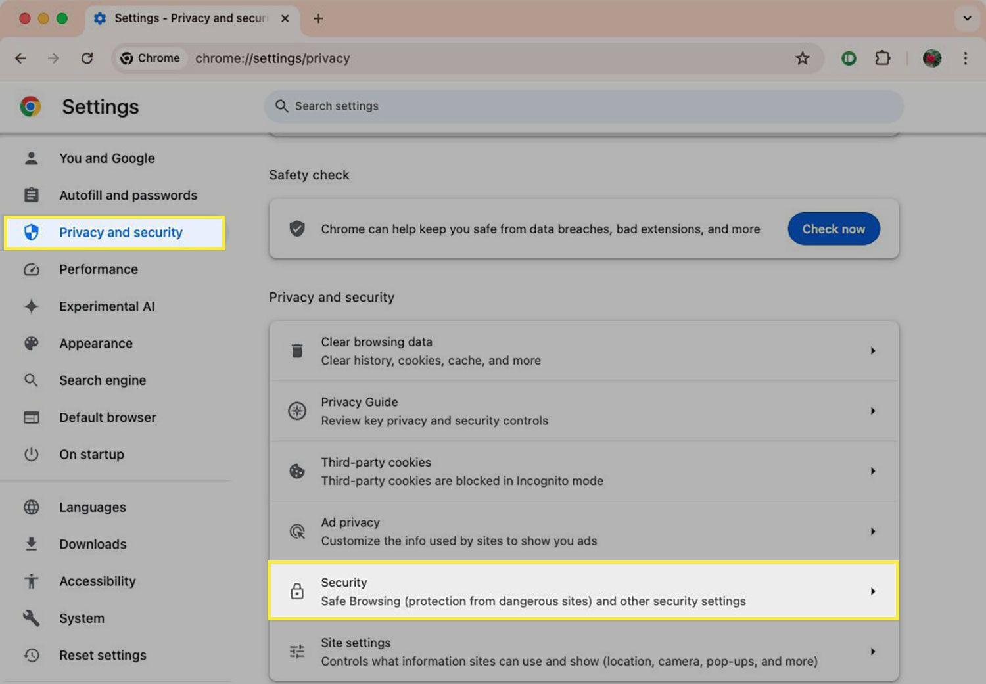This screenshot has width=986, height=684.
Task: Expand the Third-party cookies row arrow
Action: click(872, 471)
